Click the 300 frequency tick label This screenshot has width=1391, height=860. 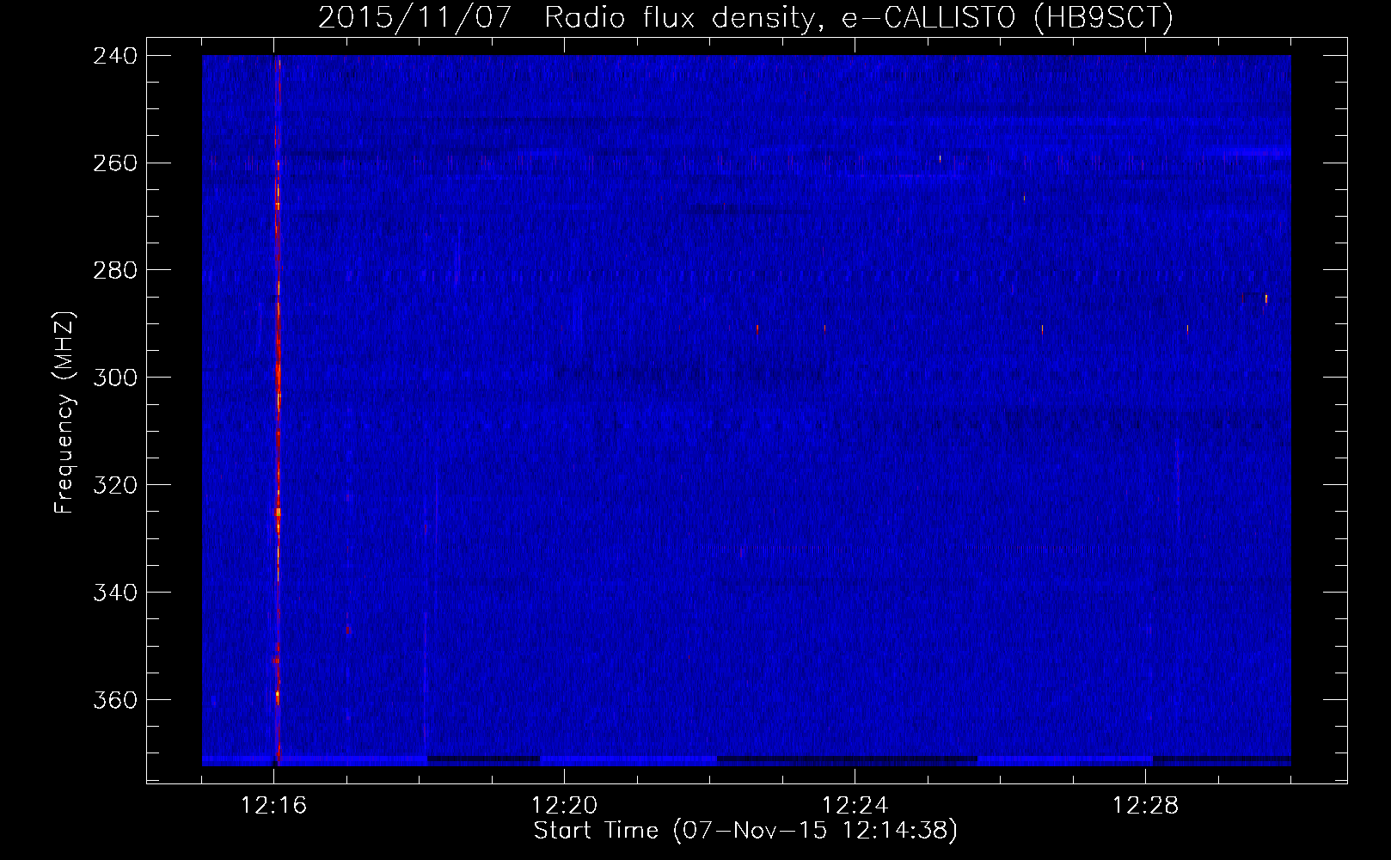[x=114, y=378]
